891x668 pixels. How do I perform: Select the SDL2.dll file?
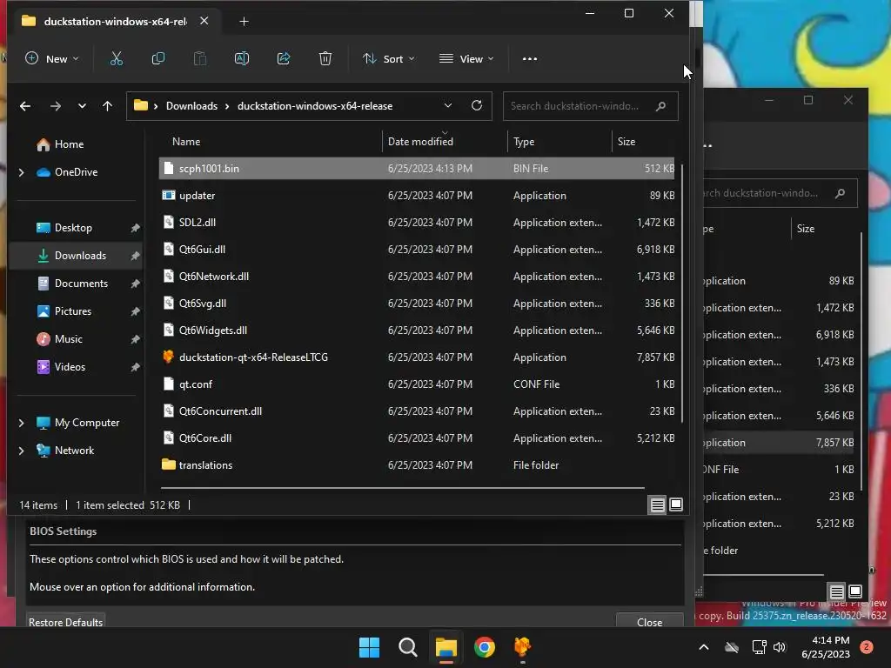[x=417, y=222]
